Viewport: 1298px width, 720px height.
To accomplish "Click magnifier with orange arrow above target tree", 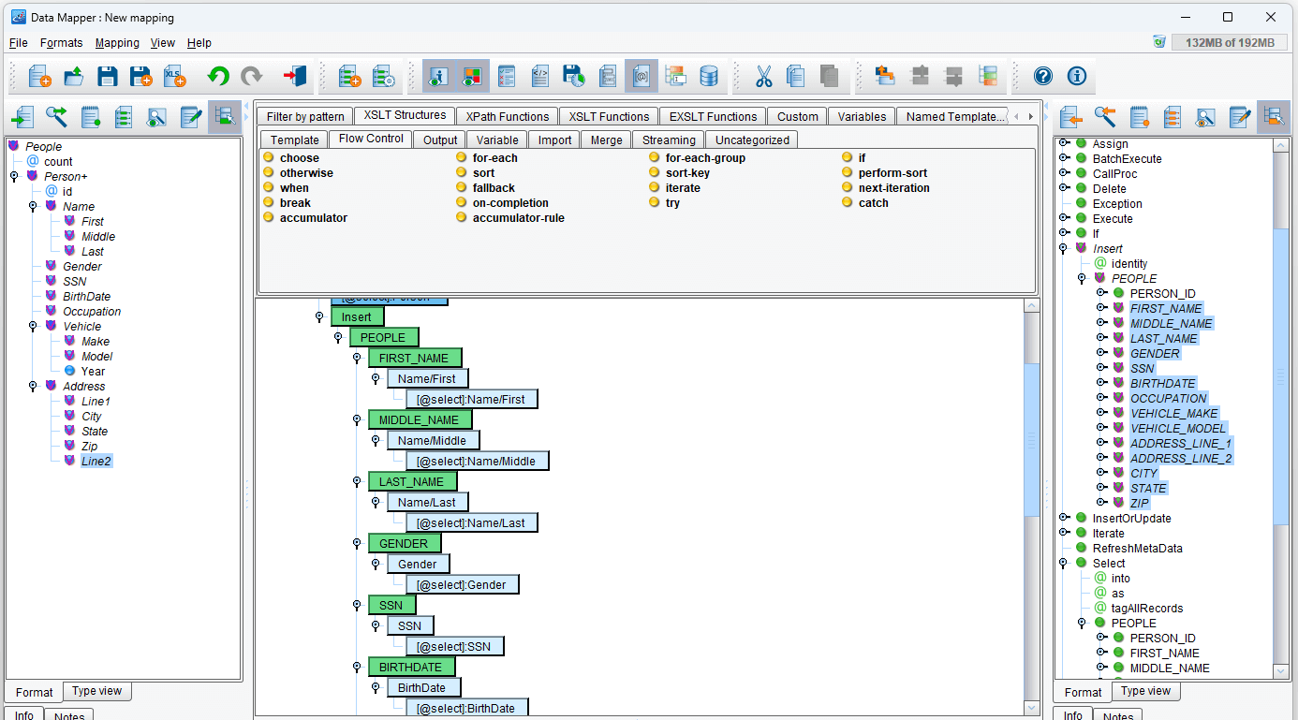I will (x=1105, y=117).
